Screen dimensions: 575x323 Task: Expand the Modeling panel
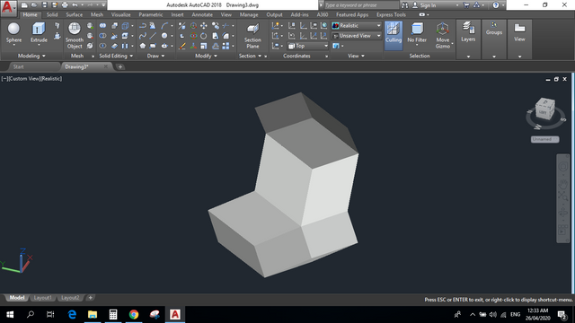pyautogui.click(x=31, y=56)
